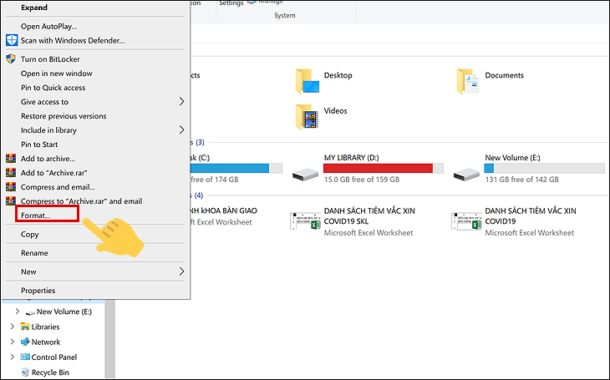
Task: Click Recycle Bin in the navigation pane
Action: click(50, 372)
